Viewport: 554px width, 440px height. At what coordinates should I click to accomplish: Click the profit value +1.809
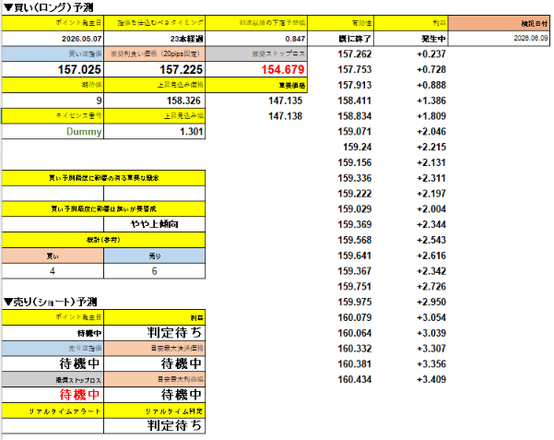431,116
